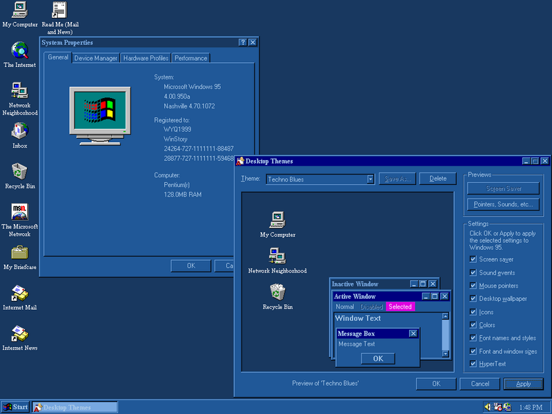Screen dimensions: 552x414
Task: Open the My Computer desktop icon
Action: [20, 10]
